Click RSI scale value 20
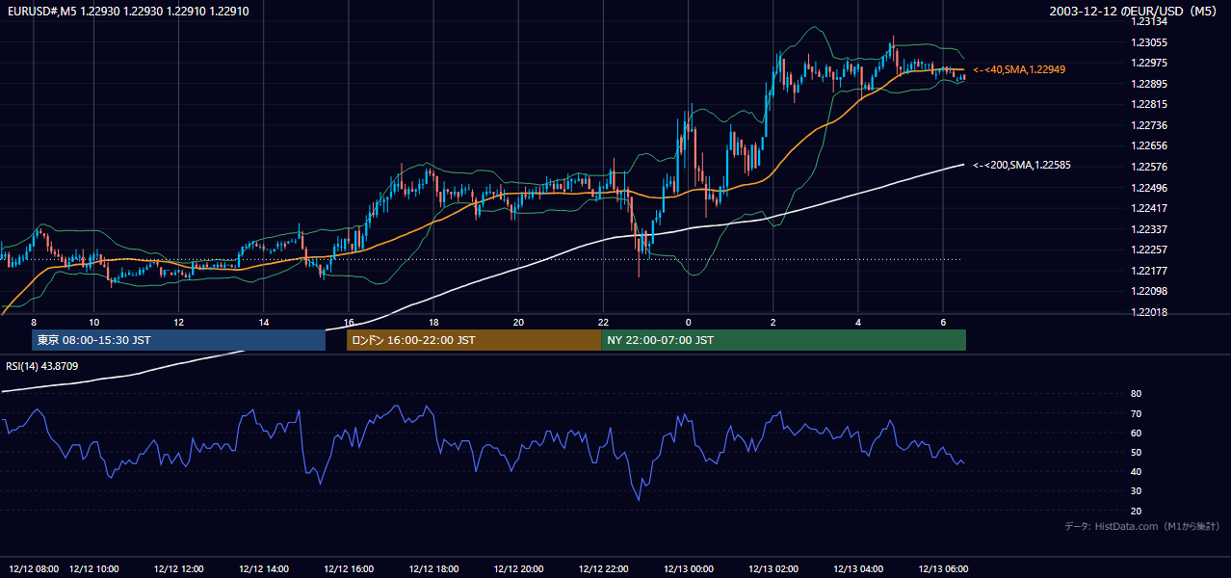The image size is (1231, 578). click(1136, 511)
